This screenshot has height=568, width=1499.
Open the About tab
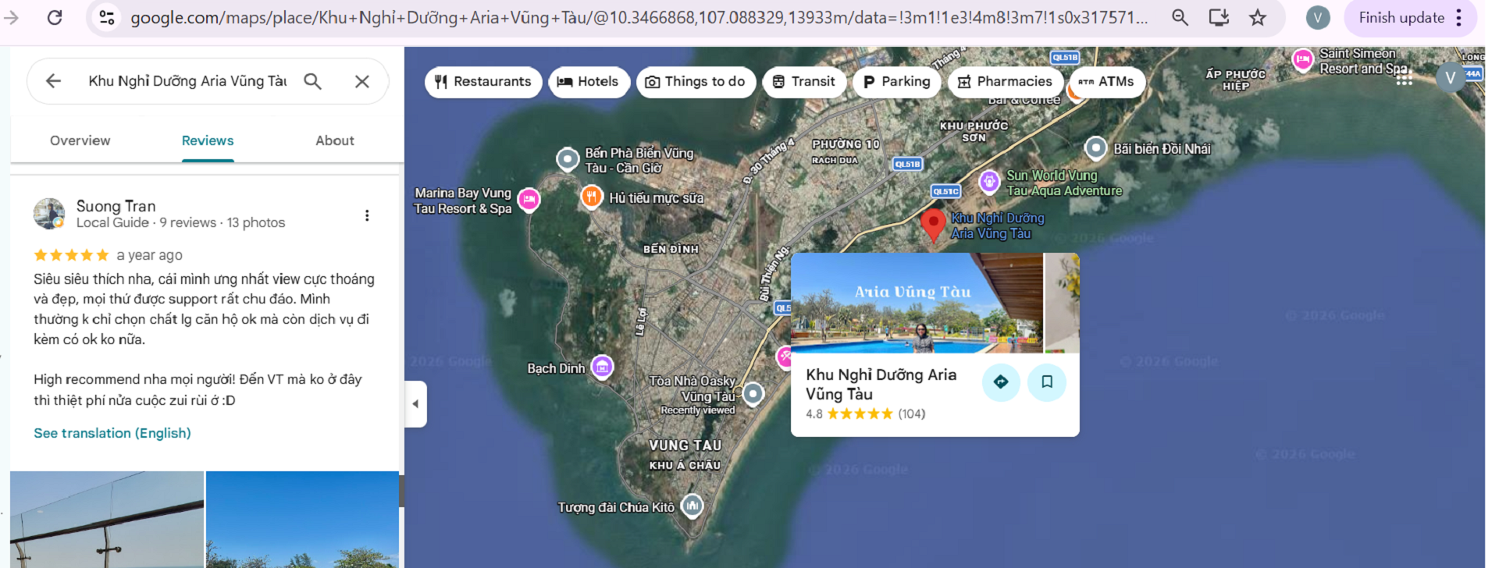click(335, 140)
